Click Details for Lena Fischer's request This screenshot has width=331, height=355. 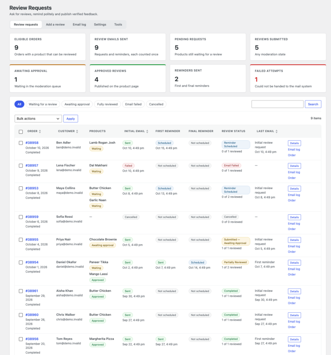294,166
